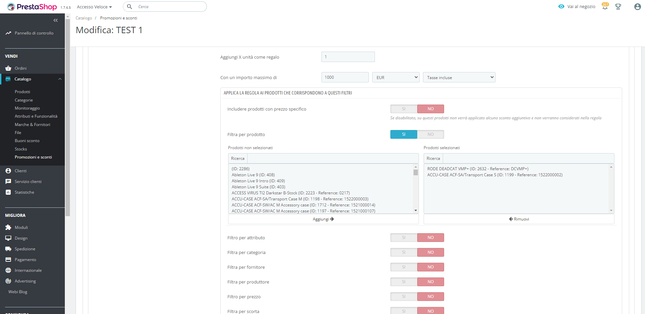This screenshot has width=645, height=314.
Task: Open Monitoraggio in the sidebar
Action: click(x=27, y=108)
